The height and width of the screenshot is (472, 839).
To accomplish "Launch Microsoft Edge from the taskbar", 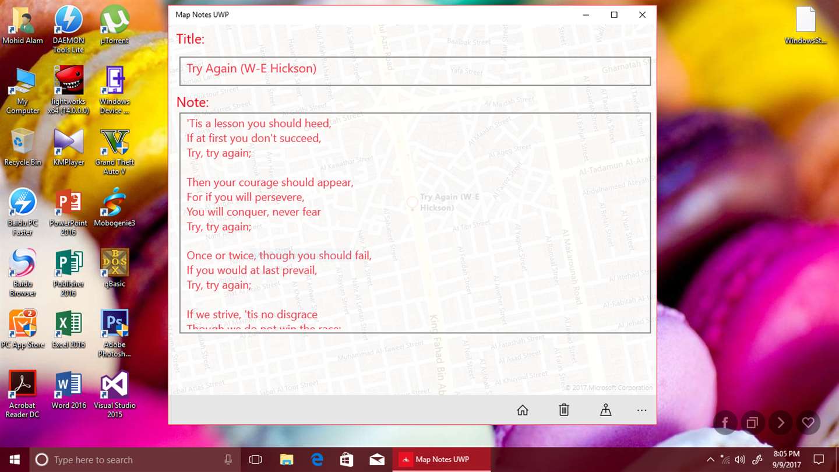I will [317, 460].
